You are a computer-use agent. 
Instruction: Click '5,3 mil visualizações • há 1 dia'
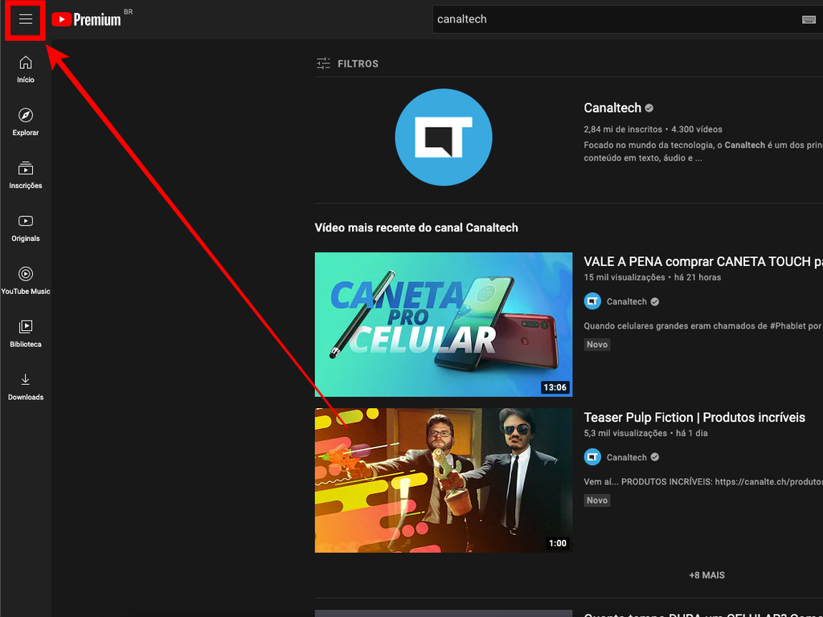pyautogui.click(x=645, y=433)
